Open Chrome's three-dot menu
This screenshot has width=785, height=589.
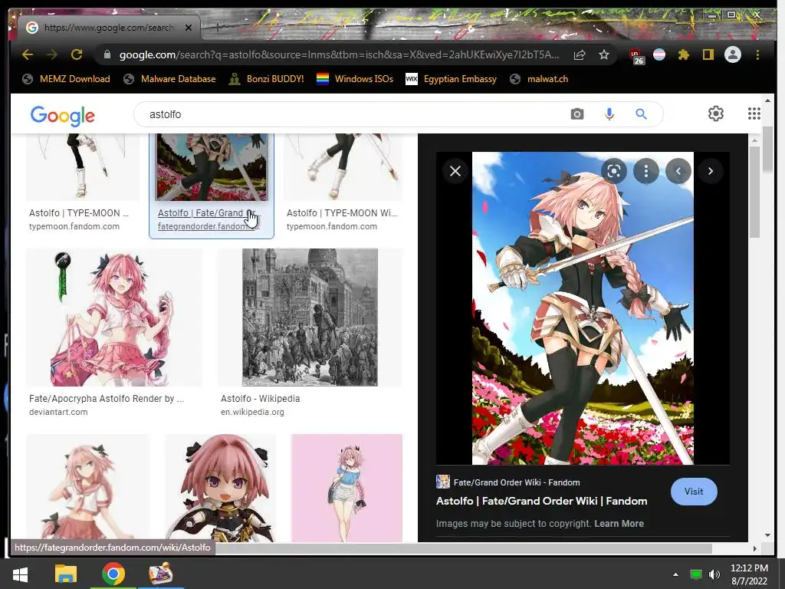point(757,54)
